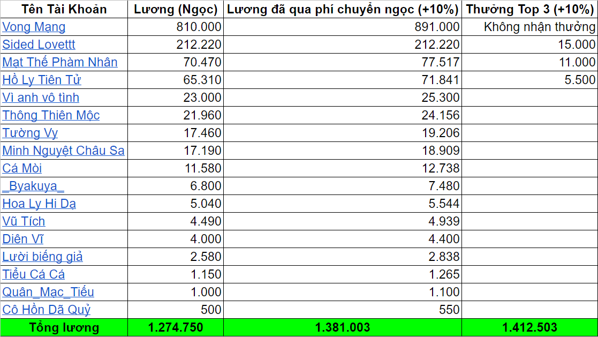Select the Tổng lương total cell
The image size is (598, 337).
pyautogui.click(x=63, y=327)
